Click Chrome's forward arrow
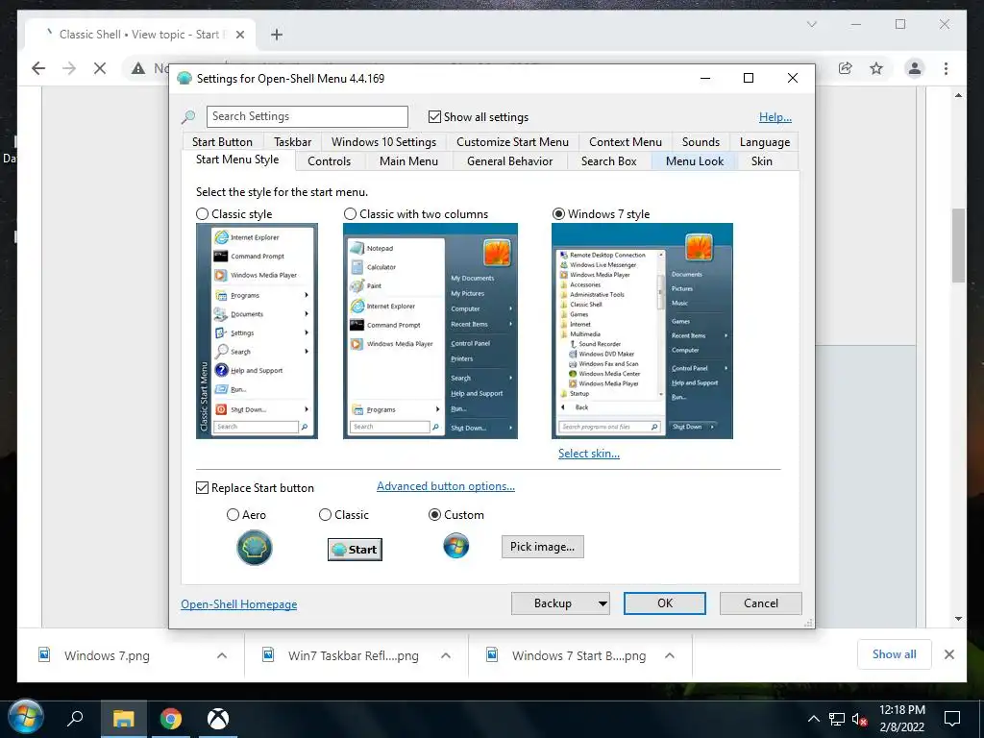This screenshot has height=738, width=984. pyautogui.click(x=69, y=68)
